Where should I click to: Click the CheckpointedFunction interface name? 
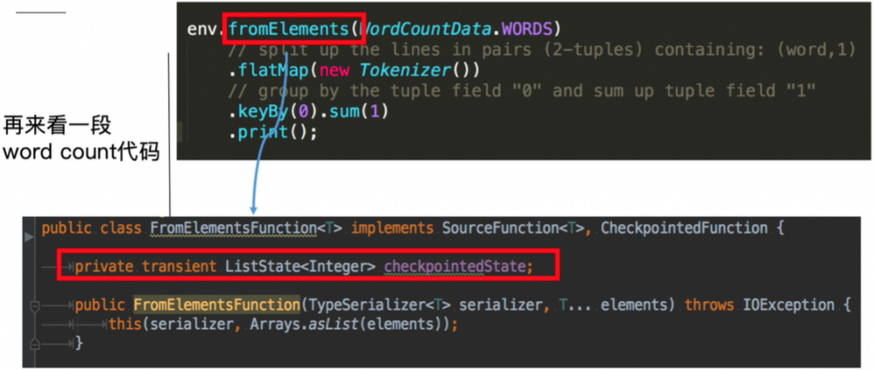pos(684,228)
